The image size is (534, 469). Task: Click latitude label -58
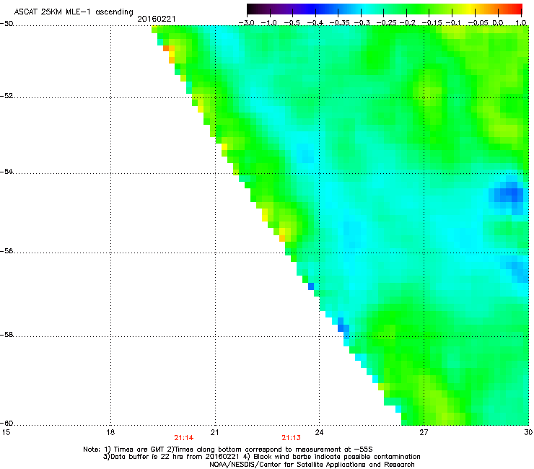click(6, 335)
